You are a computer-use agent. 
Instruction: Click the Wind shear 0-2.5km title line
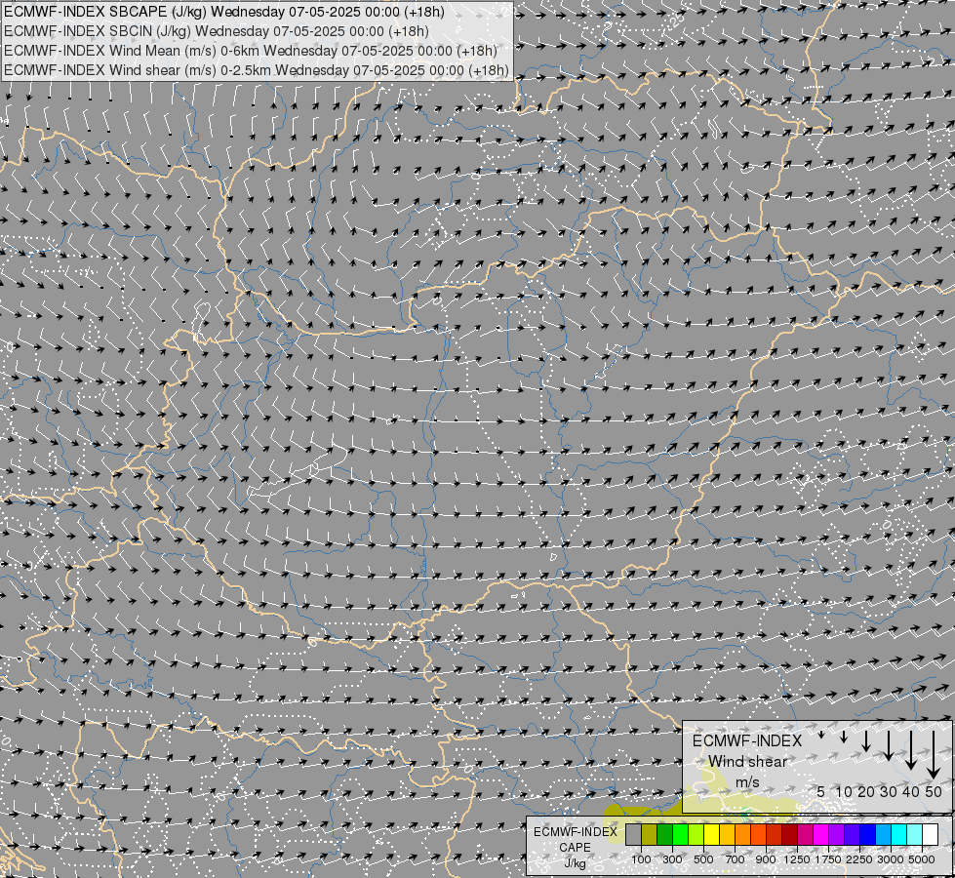tap(257, 70)
